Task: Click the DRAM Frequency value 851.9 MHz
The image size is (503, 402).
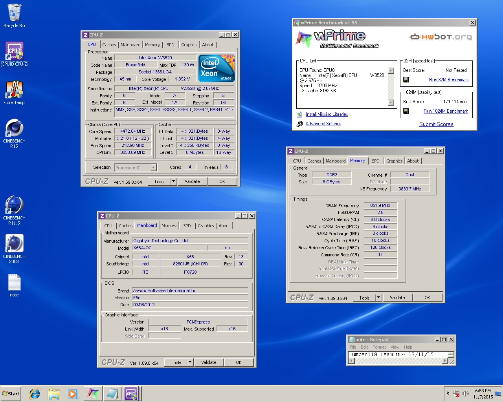Action: 380,205
